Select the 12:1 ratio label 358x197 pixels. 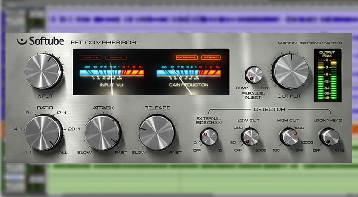tap(61, 113)
